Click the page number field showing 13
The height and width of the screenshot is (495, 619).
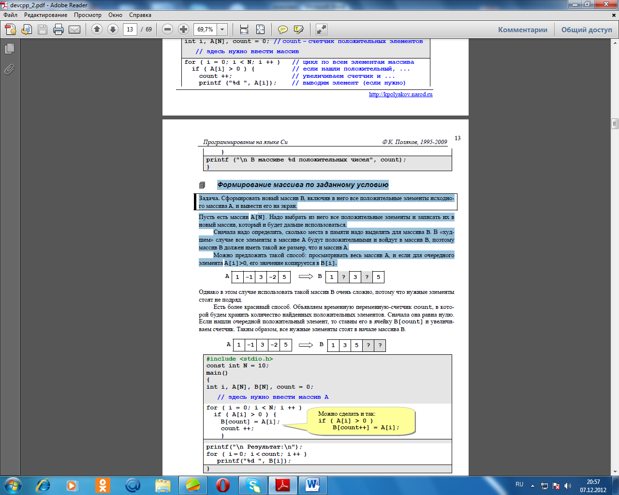coord(130,29)
